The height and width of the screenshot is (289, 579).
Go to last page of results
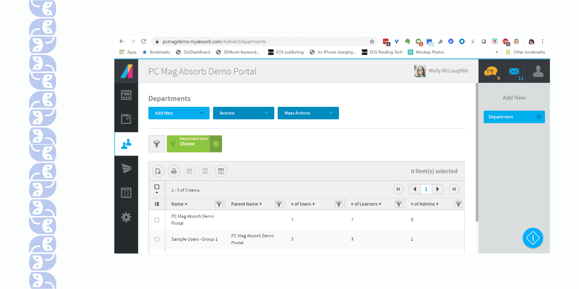point(454,189)
